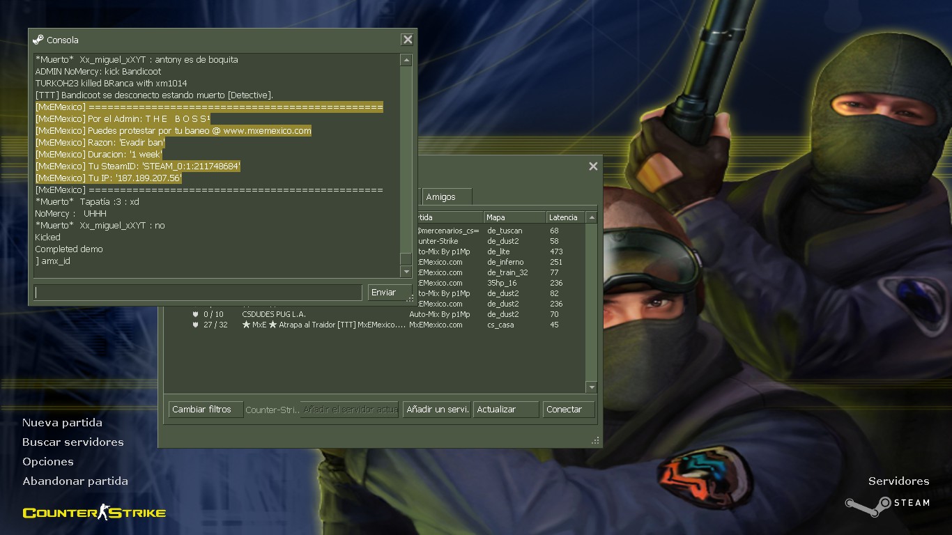The width and height of the screenshot is (952, 535).
Task: Sort servers by the Mapa column
Action: coord(514,217)
